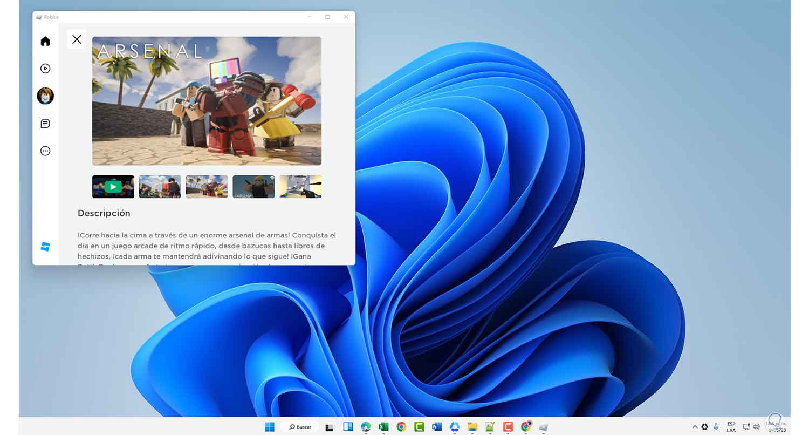
Task: Open File Explorer from the taskbar
Action: coord(472,427)
